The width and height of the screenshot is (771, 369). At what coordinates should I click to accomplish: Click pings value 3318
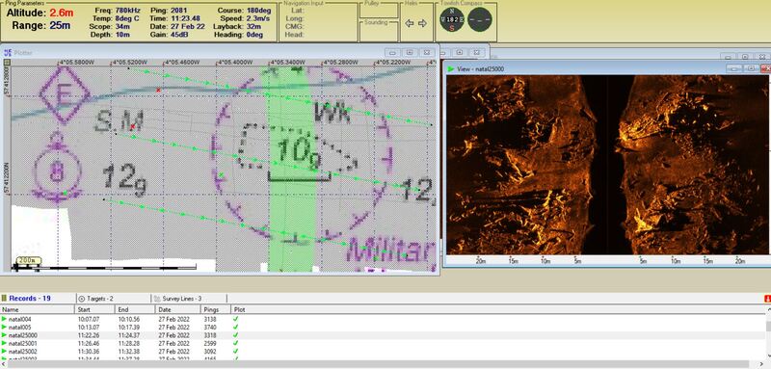pos(210,335)
